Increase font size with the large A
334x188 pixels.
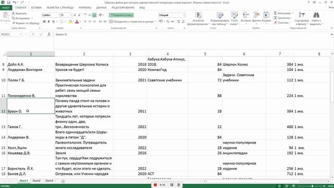(x=75, y=15)
